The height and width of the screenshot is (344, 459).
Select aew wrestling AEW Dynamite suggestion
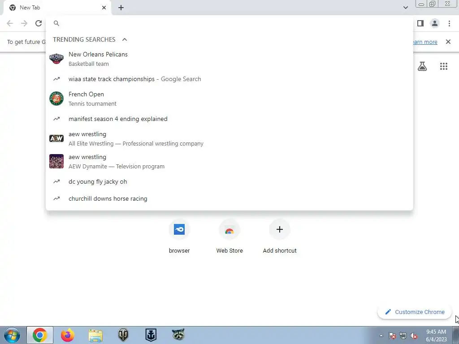point(229,161)
